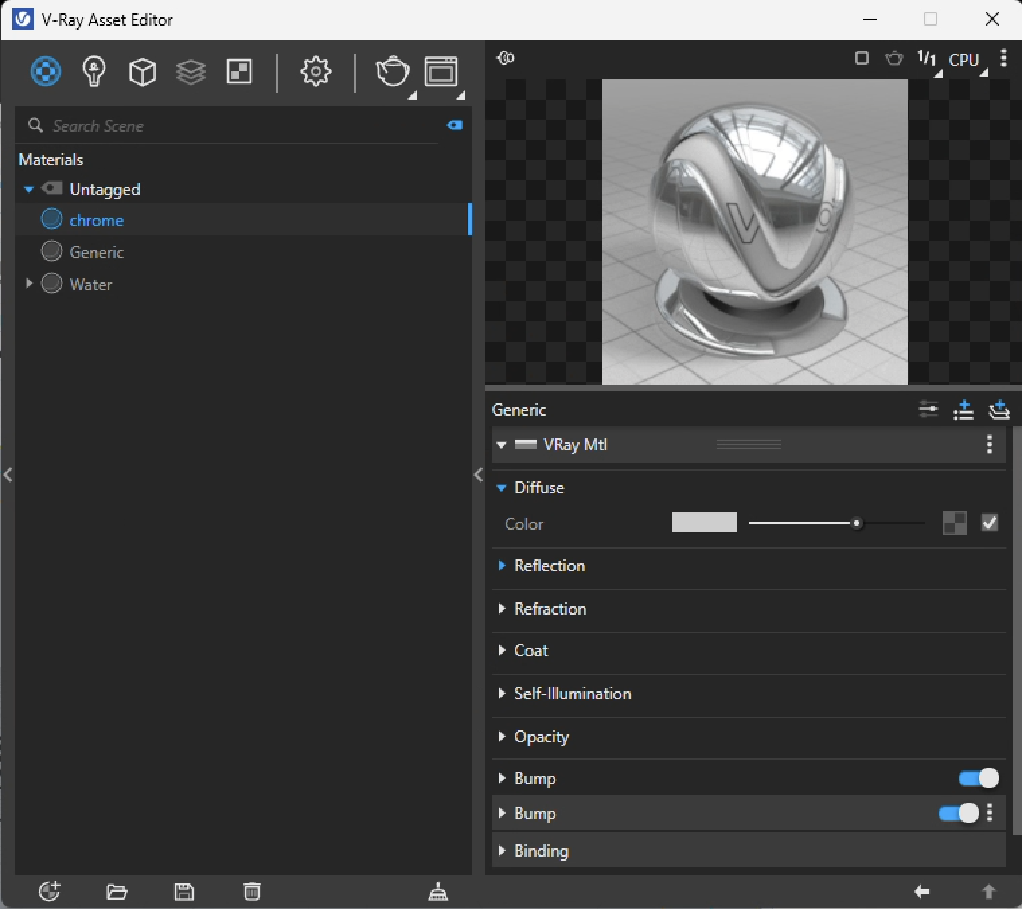Open the 1/1 preview quality dropdown
Viewport: 1022px width, 909px height.
pos(929,61)
